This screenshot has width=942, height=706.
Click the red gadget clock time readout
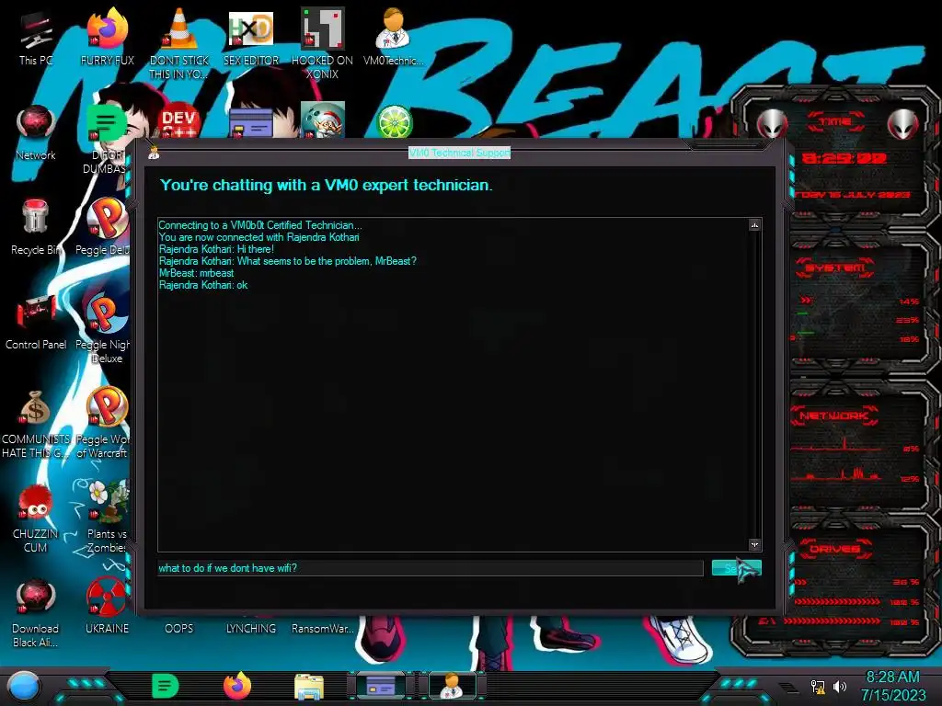coord(844,159)
